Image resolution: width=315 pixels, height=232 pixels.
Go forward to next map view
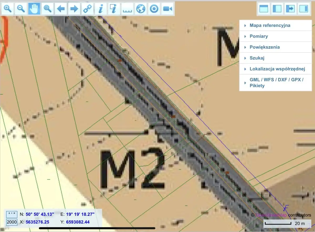click(x=74, y=9)
